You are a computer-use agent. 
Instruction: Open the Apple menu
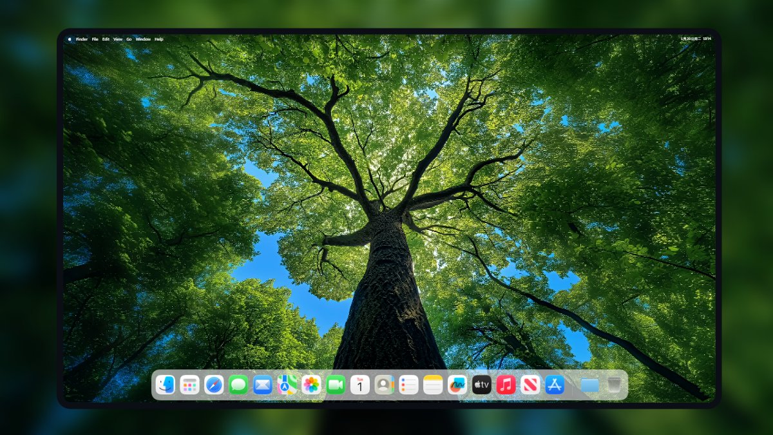[70, 39]
